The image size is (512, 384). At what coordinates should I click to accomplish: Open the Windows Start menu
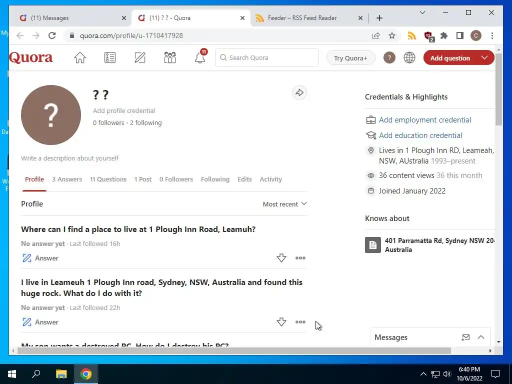(x=12, y=374)
